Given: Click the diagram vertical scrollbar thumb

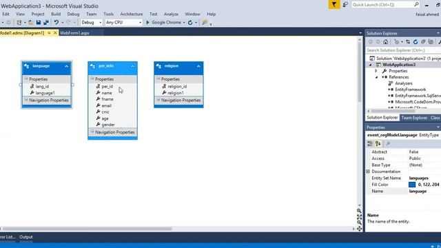Looking at the screenshot, I should click(360, 72).
